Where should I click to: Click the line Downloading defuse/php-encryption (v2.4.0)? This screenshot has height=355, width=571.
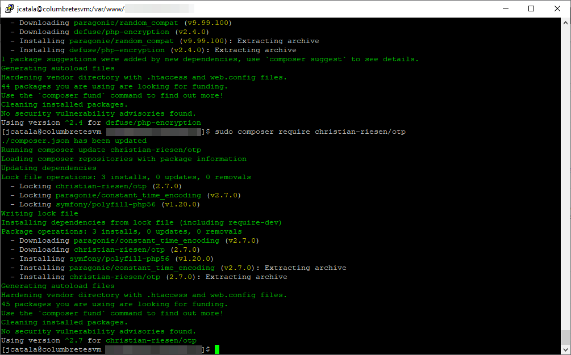point(110,32)
